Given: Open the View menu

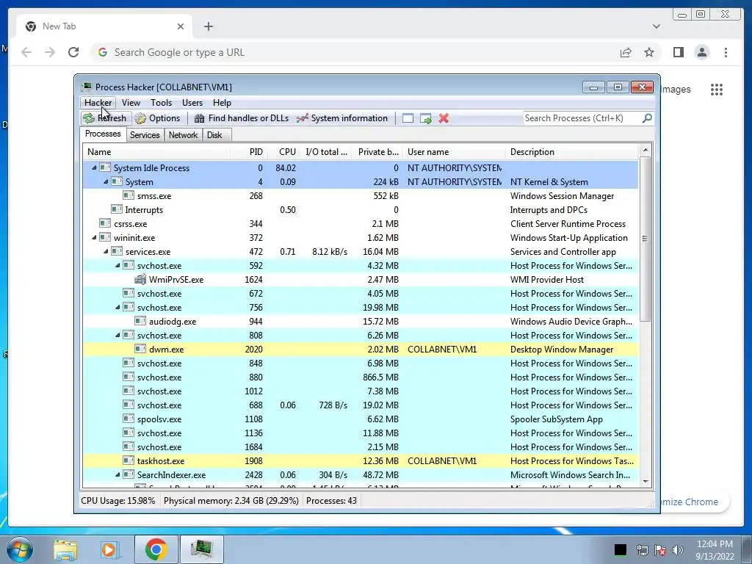Looking at the screenshot, I should pos(131,102).
